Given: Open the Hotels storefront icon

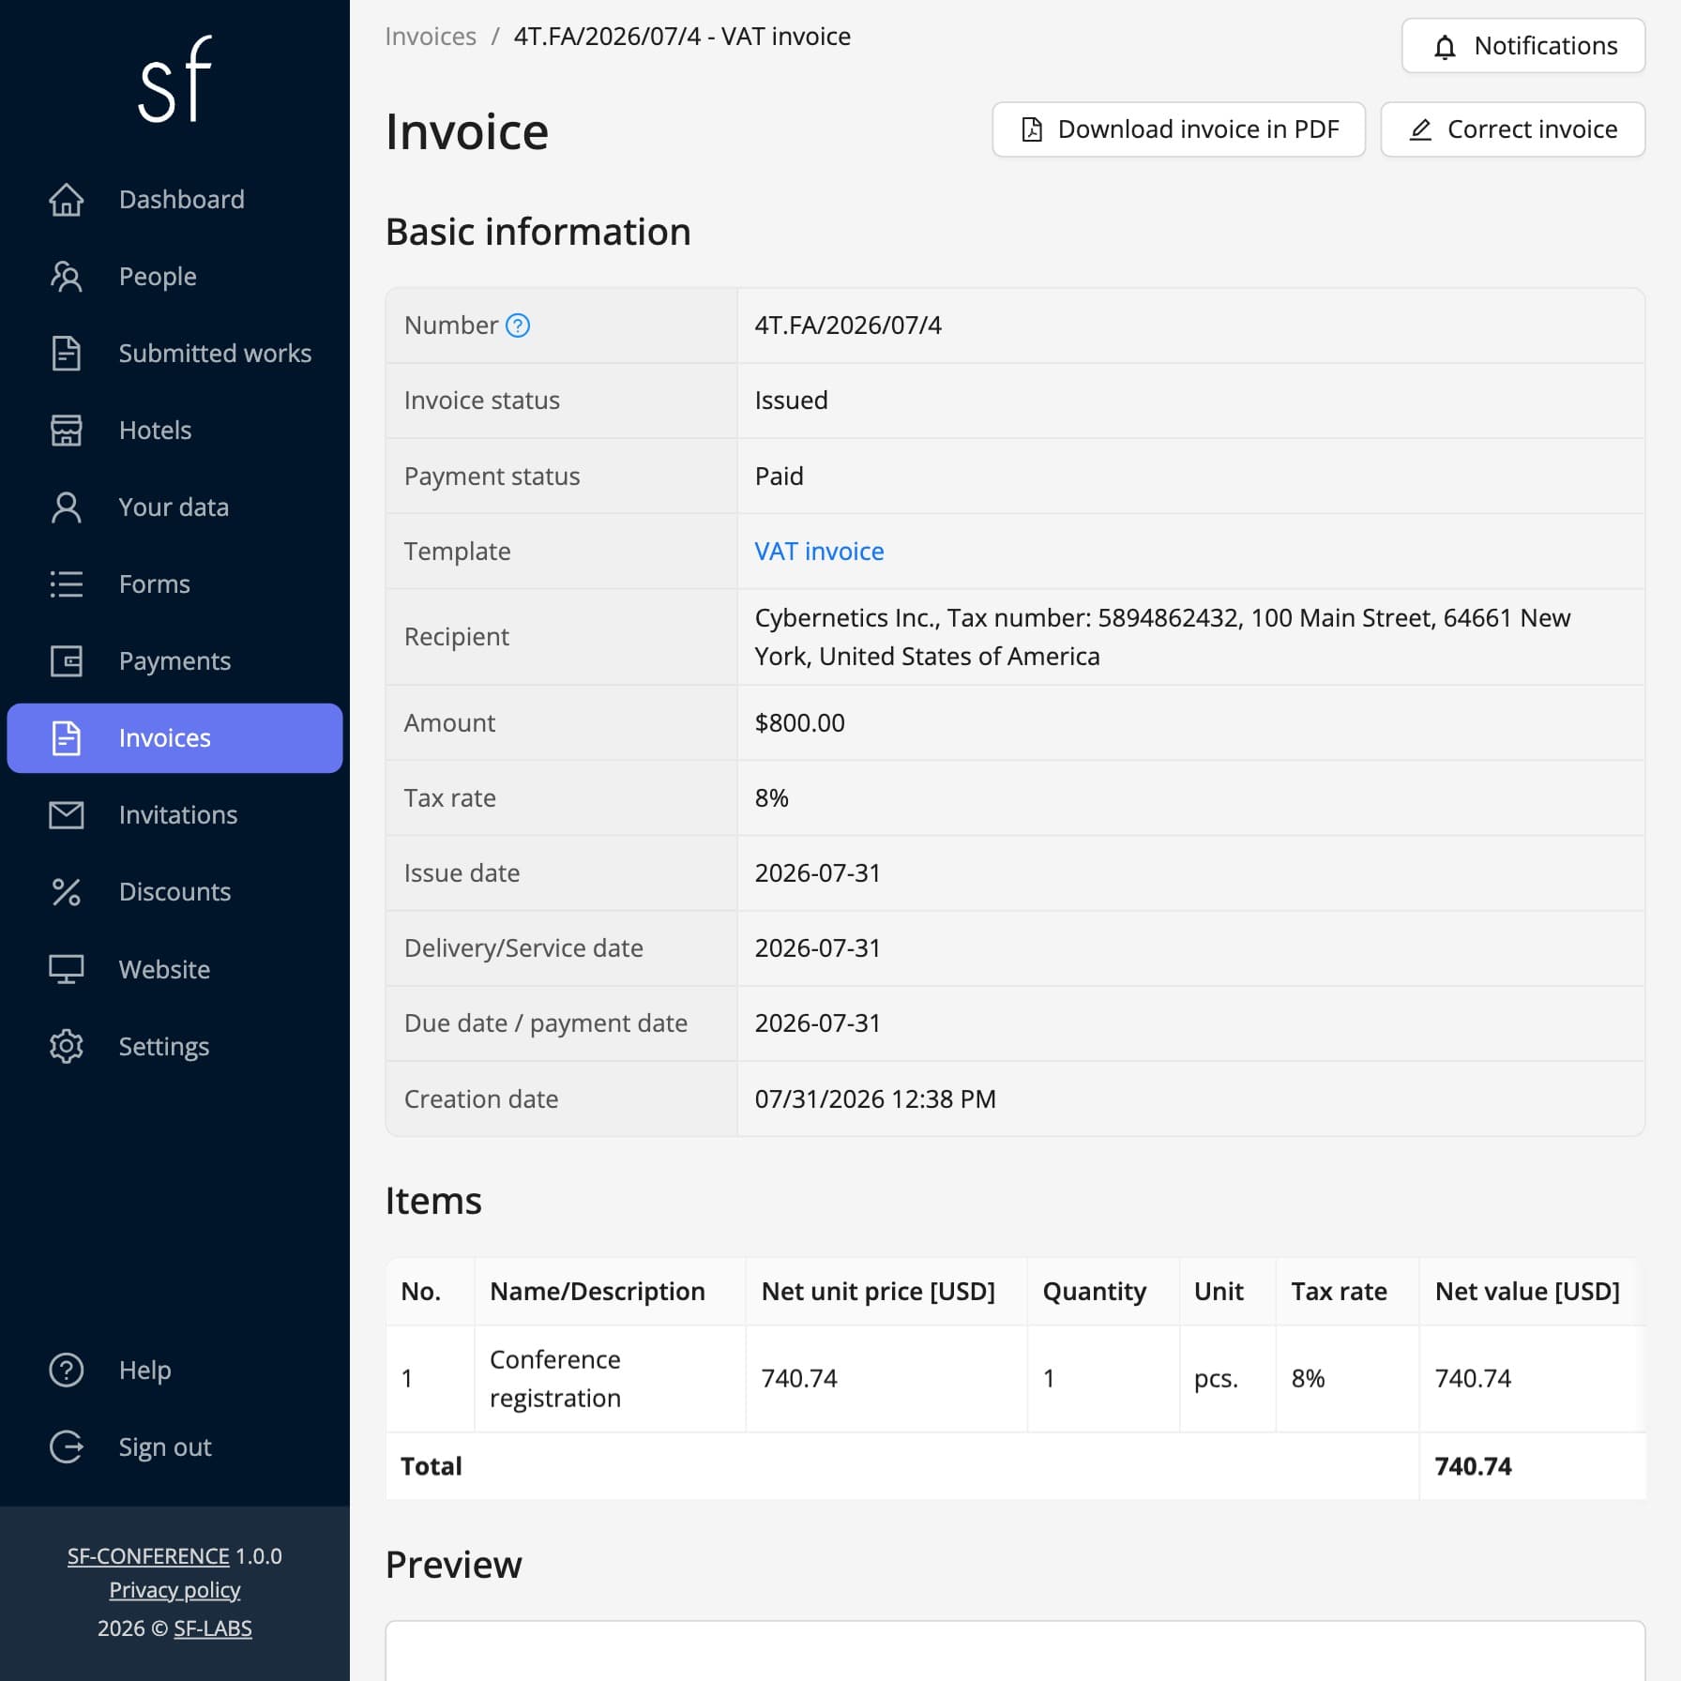Looking at the screenshot, I should pyautogui.click(x=67, y=431).
